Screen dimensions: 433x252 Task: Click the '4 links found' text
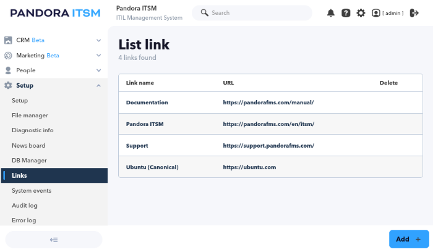[137, 57]
